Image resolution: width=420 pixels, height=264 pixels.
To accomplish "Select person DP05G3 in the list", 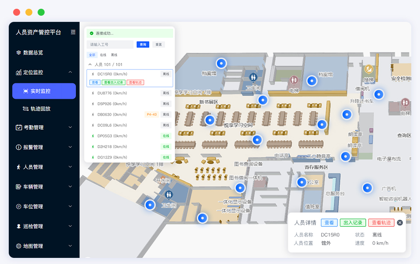I will click(112, 136).
